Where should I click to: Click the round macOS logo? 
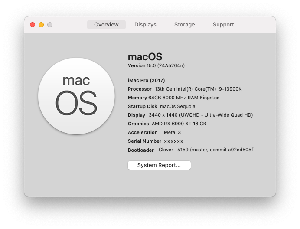click(x=76, y=96)
